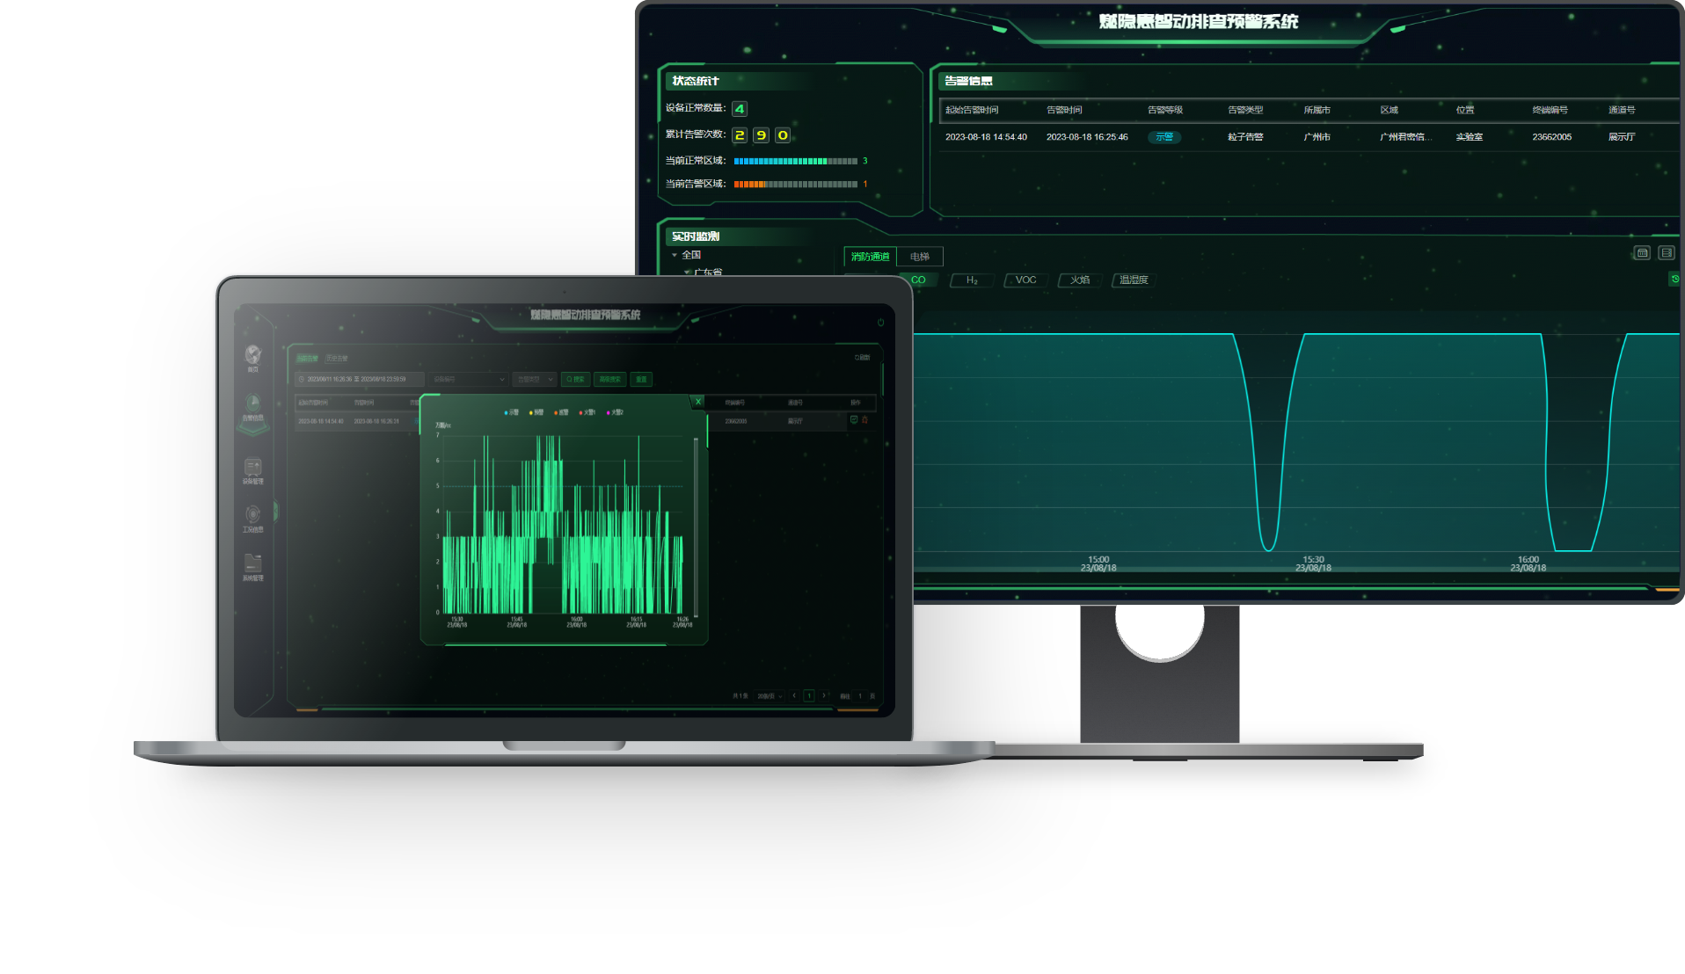Toggle 预警 series in chart legend

click(x=536, y=412)
